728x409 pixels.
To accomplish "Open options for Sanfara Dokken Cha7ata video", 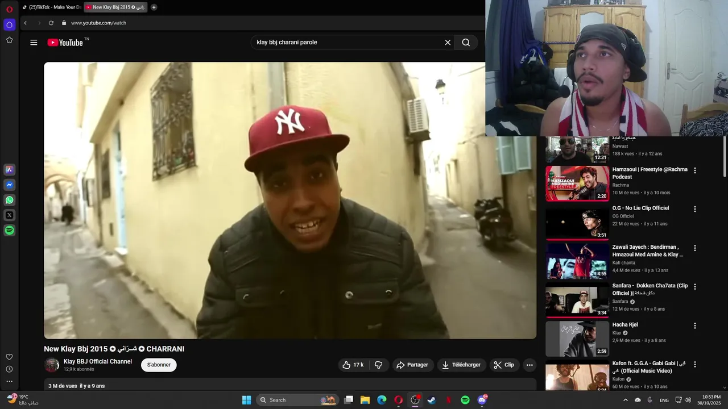I will (694, 287).
